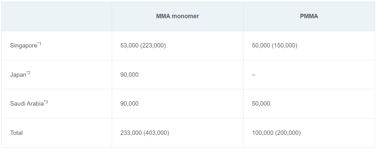Open footnote *1 next to Singapore
This screenshot has height=149, width=376.
[x=40, y=44]
